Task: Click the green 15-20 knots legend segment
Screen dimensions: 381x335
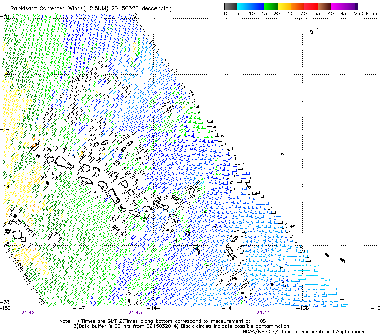Action: coord(271,6)
